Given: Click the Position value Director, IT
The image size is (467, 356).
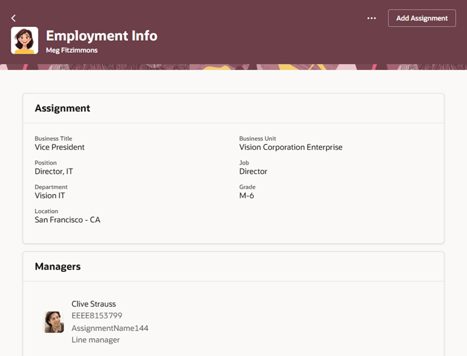Looking at the screenshot, I should coord(54,171).
